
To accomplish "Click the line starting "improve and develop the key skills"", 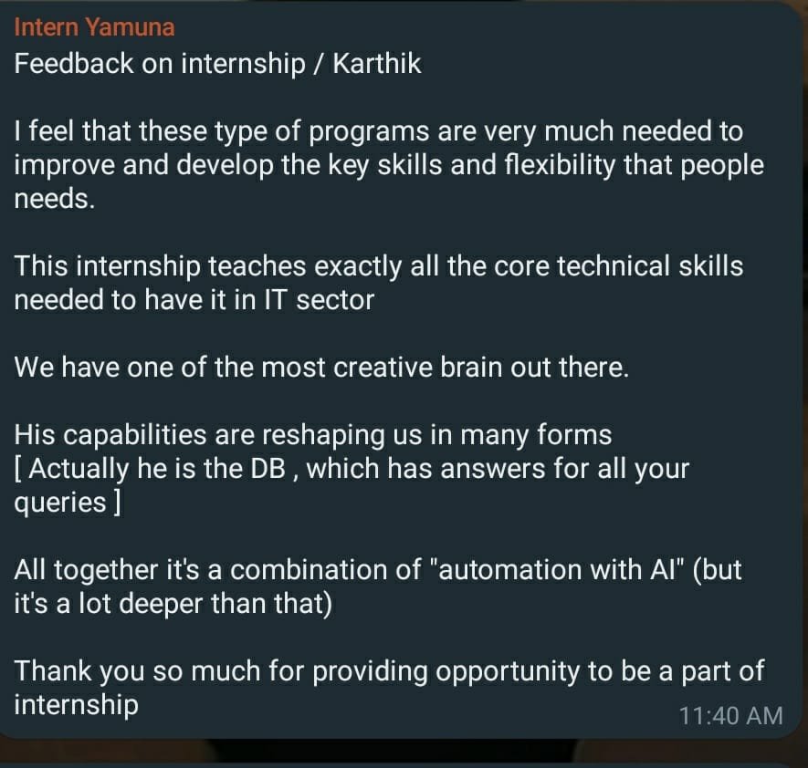I will [x=388, y=166].
